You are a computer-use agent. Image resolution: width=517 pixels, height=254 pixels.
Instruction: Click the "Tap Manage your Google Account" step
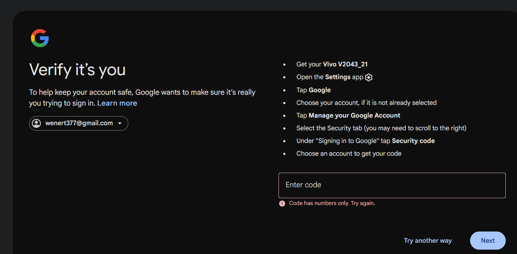[348, 115]
